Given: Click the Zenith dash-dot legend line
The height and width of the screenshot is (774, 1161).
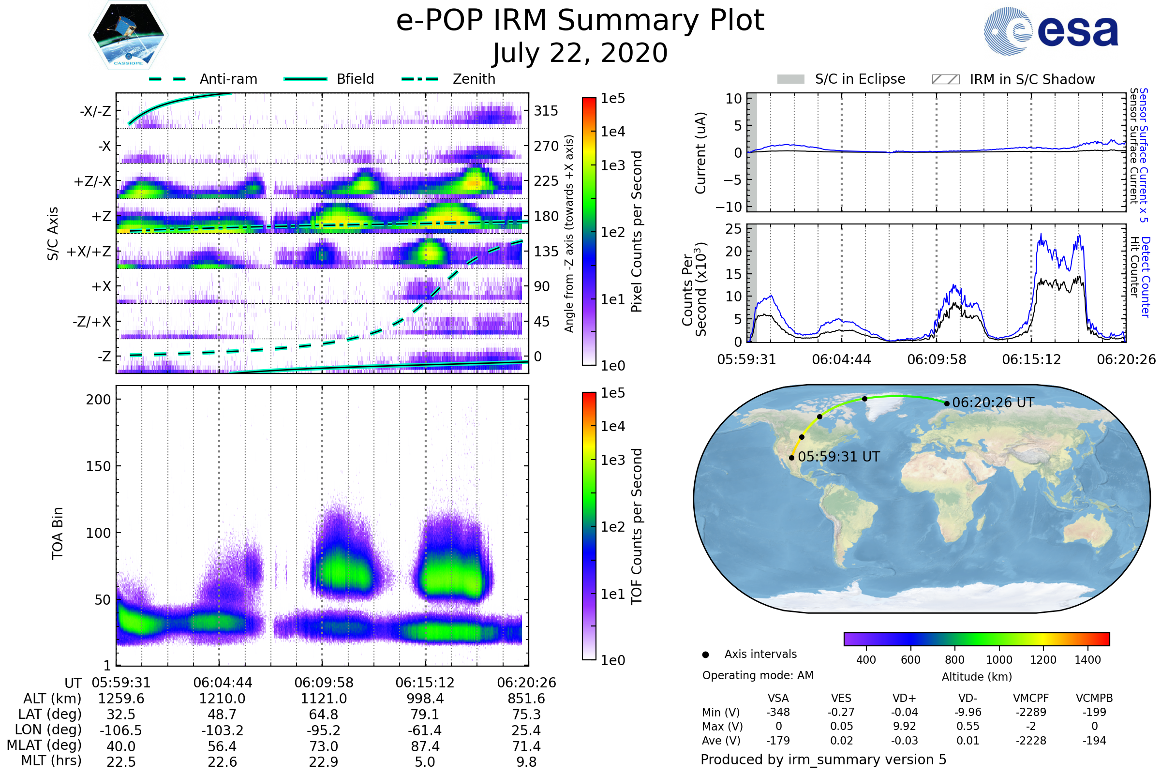Looking at the screenshot, I should tap(420, 79).
